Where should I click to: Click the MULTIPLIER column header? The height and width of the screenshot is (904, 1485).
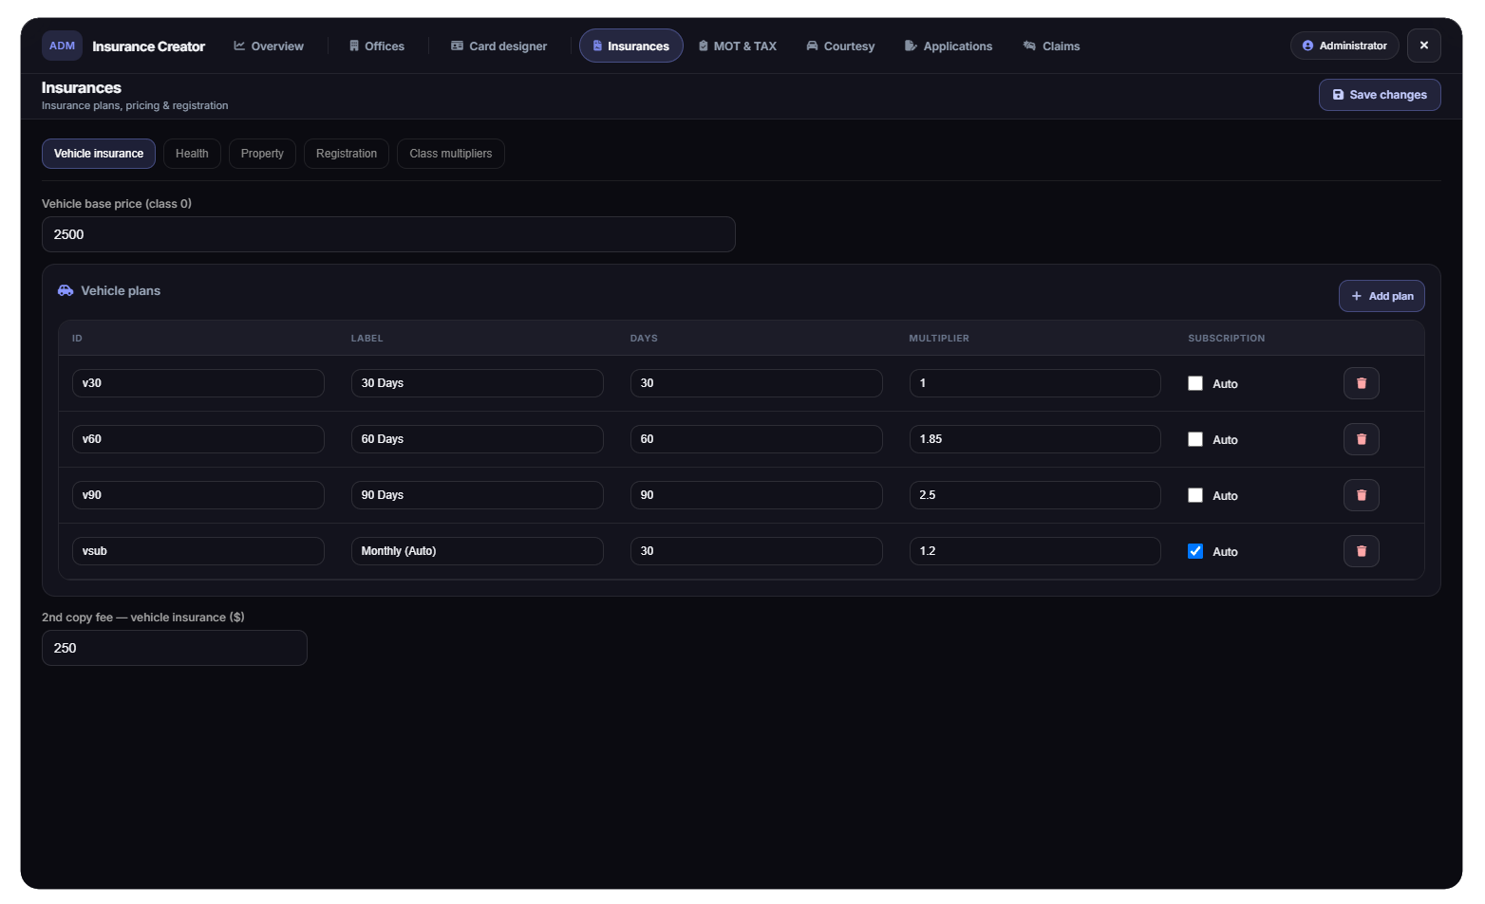(939, 339)
